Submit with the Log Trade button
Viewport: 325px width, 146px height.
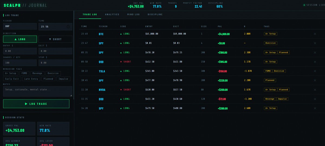point(36,104)
